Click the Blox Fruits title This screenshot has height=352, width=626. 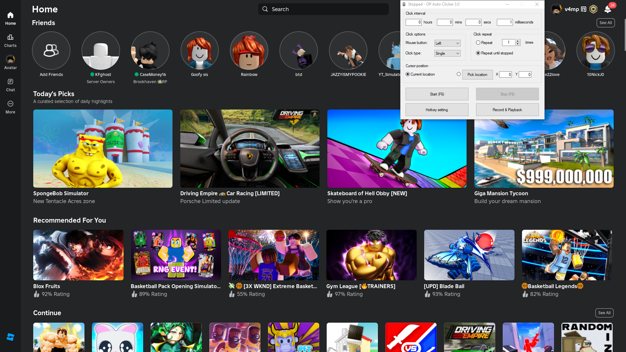coord(47,286)
